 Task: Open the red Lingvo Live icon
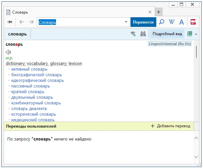point(193,22)
